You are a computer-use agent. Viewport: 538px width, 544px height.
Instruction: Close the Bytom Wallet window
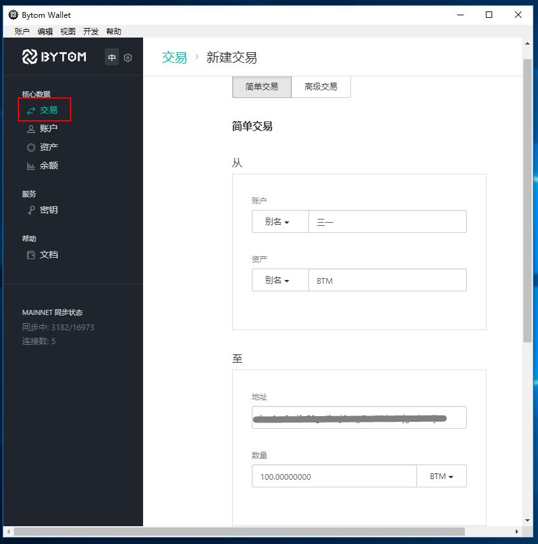point(518,15)
